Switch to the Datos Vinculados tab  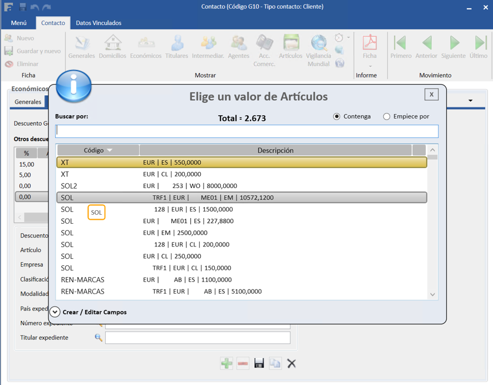click(98, 23)
